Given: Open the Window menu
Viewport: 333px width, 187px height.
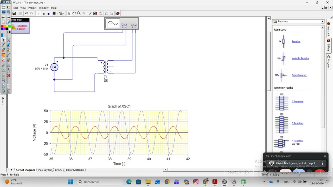Looking at the screenshot, I should click(x=44, y=8).
